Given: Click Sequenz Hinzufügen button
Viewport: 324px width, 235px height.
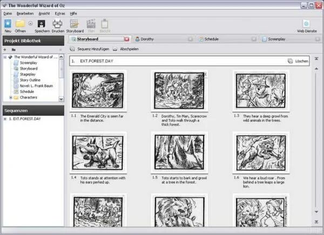Looking at the screenshot, I should tap(90, 49).
